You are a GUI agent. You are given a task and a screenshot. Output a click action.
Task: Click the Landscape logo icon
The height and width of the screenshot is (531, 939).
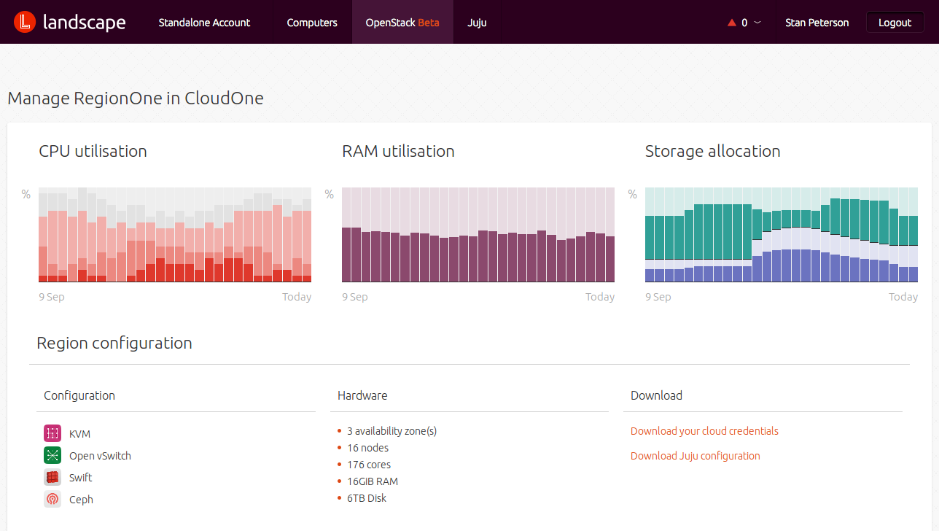26,23
